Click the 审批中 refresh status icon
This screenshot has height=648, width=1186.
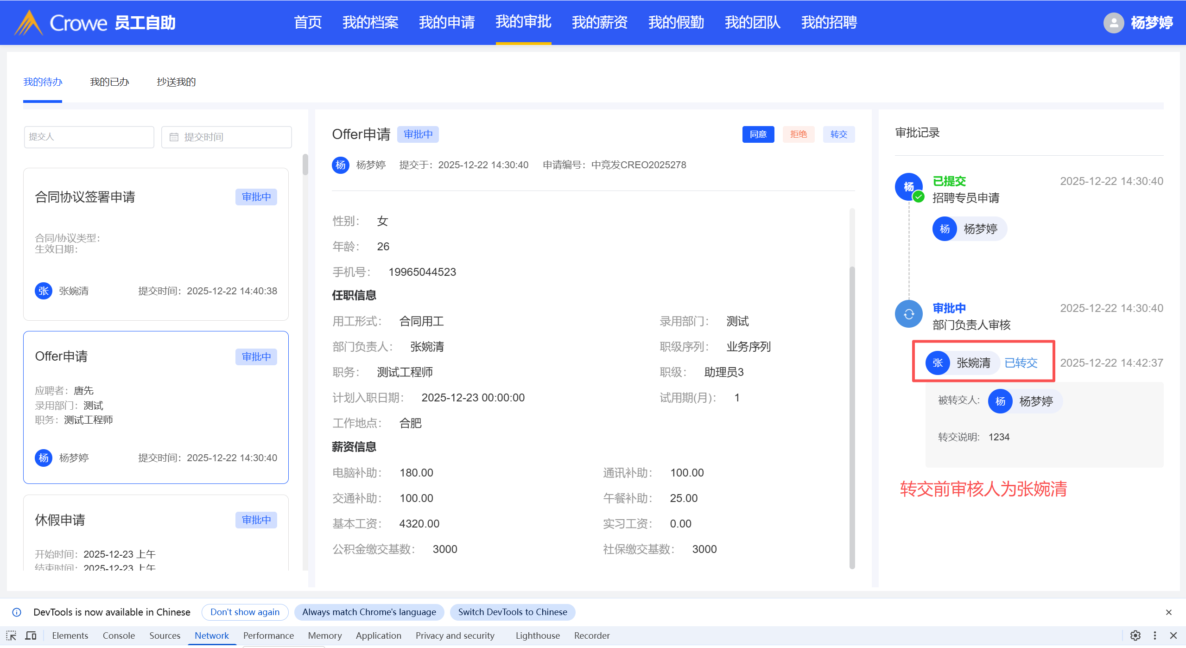point(908,314)
